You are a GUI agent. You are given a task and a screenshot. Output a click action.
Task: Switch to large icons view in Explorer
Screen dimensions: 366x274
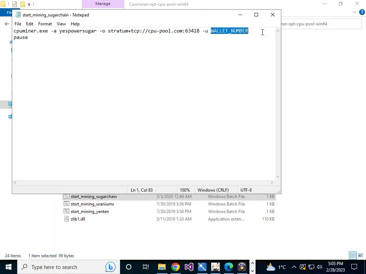click(x=361, y=255)
